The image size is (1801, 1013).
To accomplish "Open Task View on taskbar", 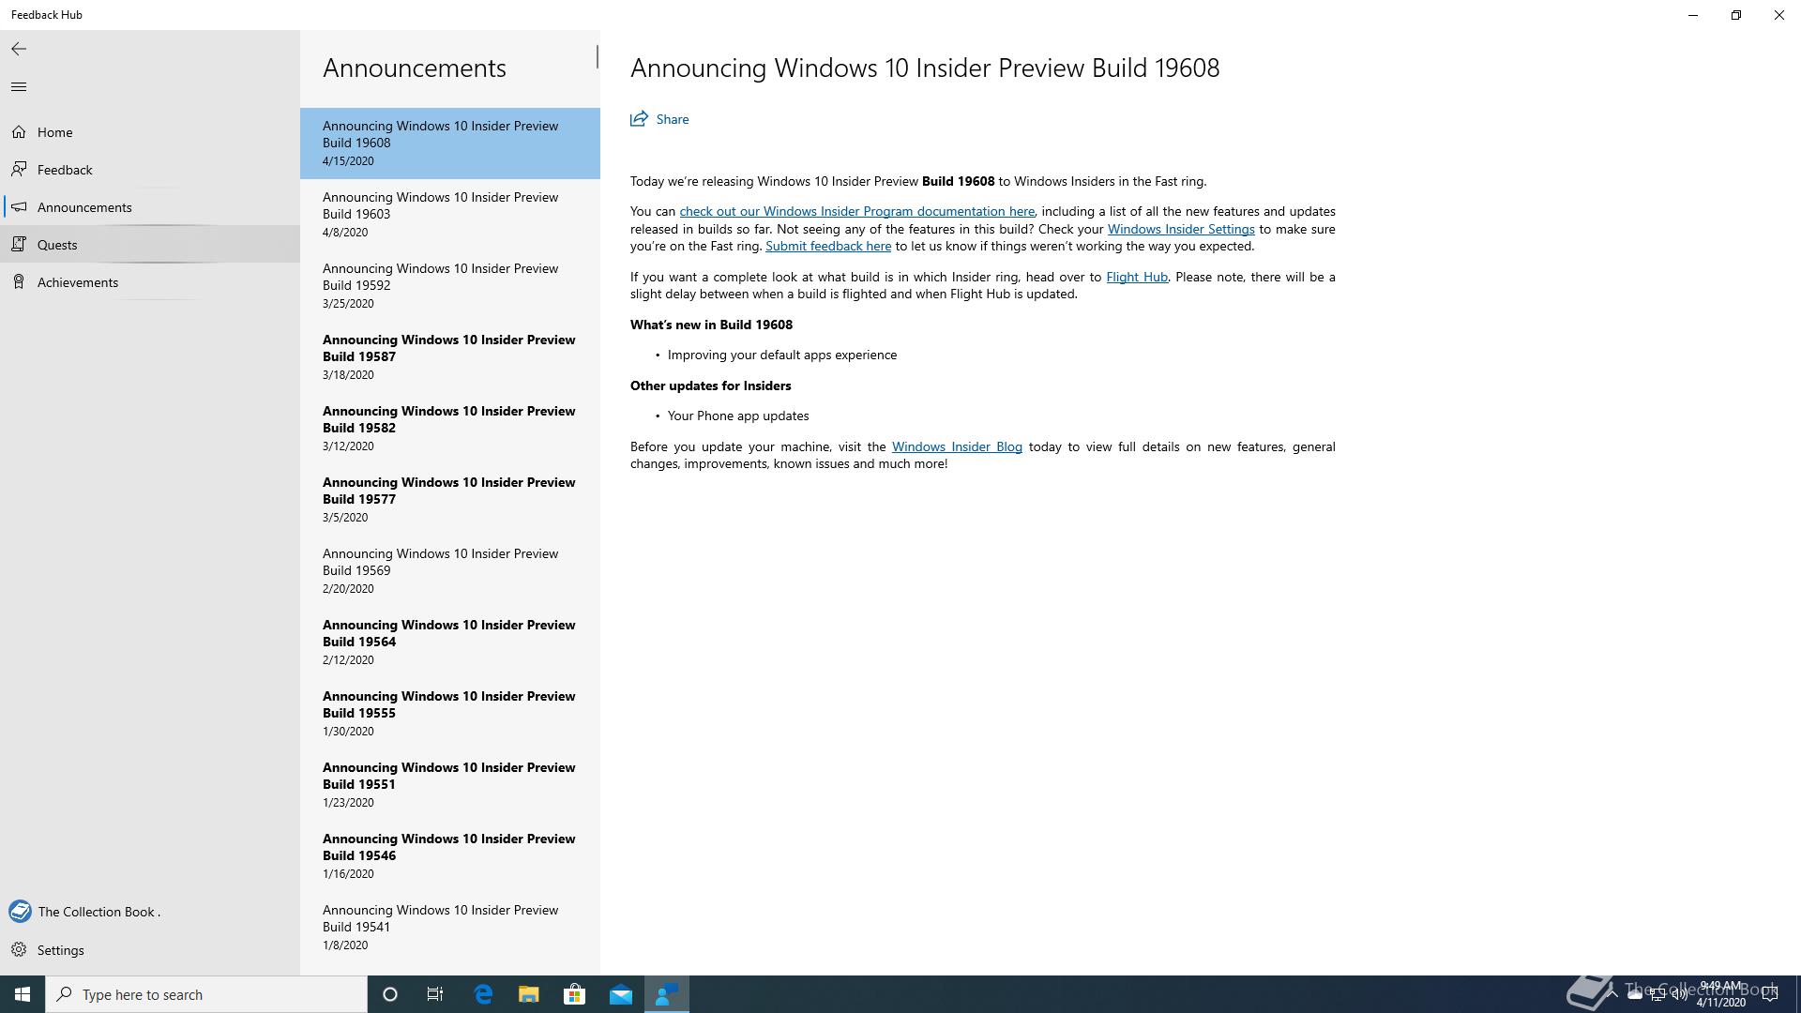I will click(x=435, y=994).
